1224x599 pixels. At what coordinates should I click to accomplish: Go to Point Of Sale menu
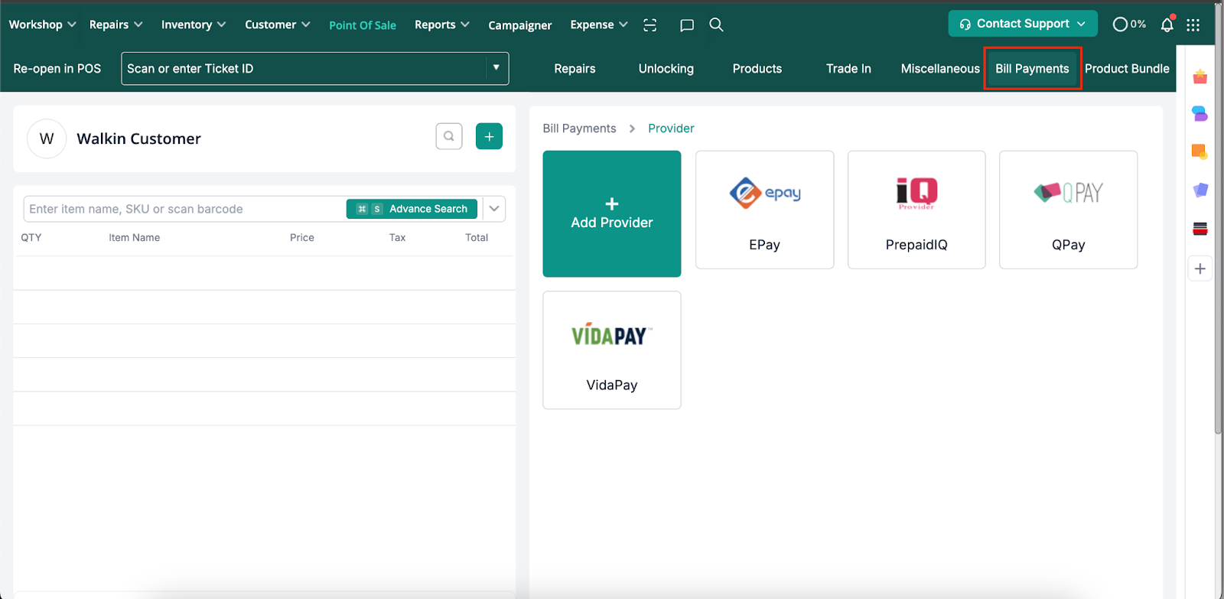(x=363, y=25)
